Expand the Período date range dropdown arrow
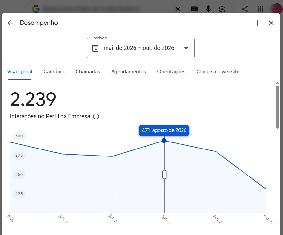This screenshot has width=283, height=235. 186,48
